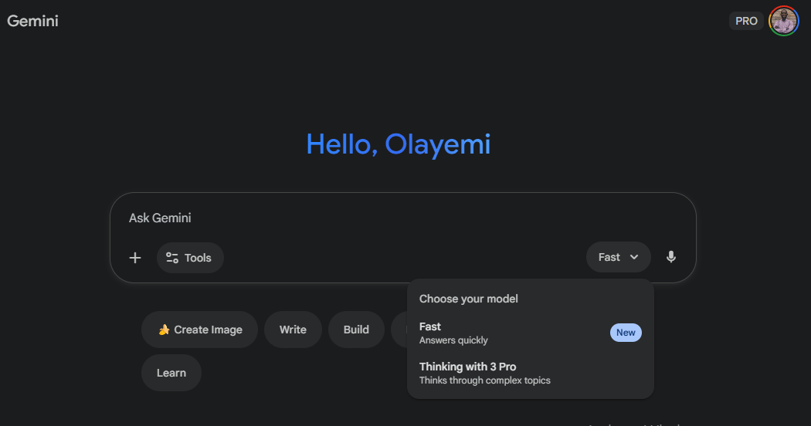
Task: Click the chevron arrow next to Fast
Action: coord(634,257)
